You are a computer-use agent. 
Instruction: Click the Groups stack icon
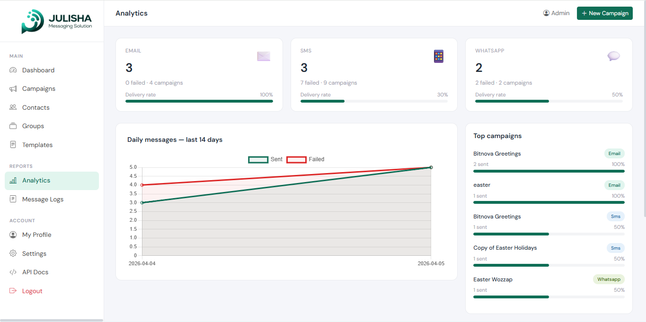13,126
